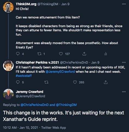Like Christopher Perkins' tweet with 265 likes
Viewport: 129px width, 132px height.
(75, 82)
